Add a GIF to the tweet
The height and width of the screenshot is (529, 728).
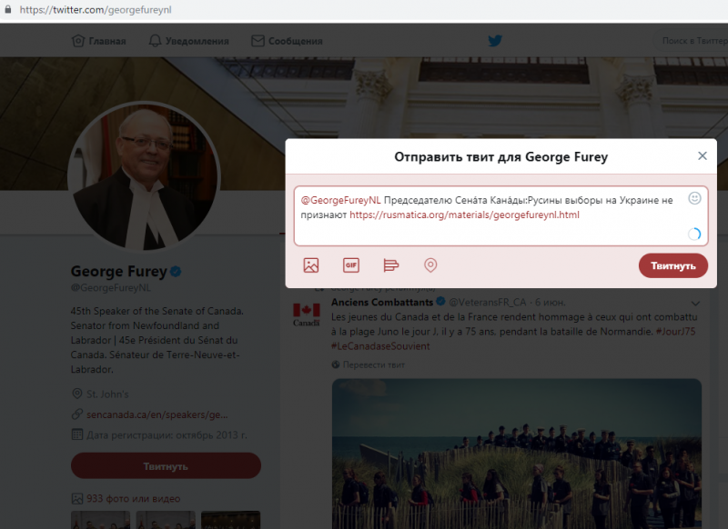pyautogui.click(x=351, y=265)
